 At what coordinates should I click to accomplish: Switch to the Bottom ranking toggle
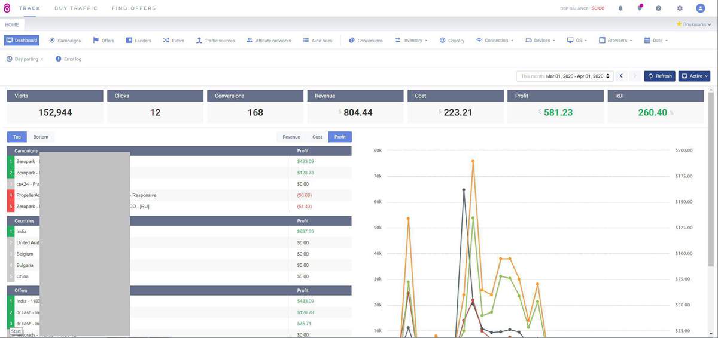(x=41, y=137)
